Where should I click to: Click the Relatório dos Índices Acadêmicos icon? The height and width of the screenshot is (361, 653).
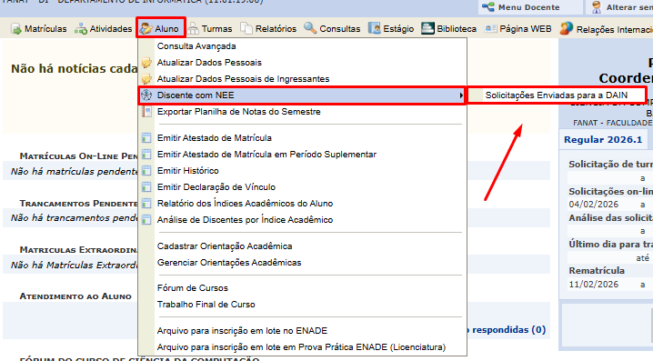coord(146,204)
